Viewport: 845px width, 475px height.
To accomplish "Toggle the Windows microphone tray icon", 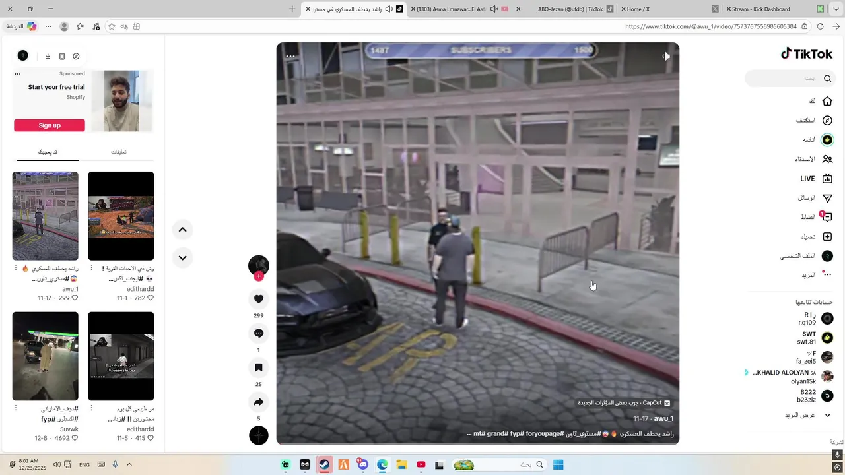I will (x=116, y=464).
